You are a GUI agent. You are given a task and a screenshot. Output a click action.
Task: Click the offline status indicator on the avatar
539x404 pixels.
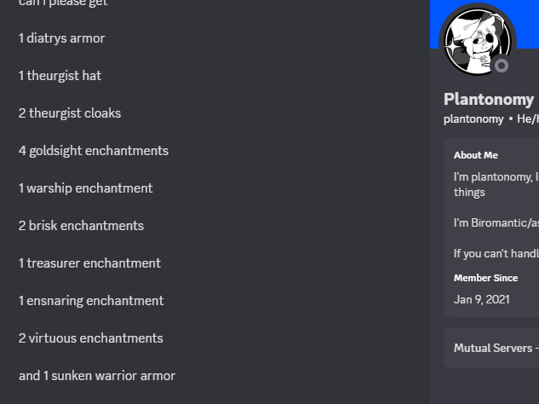(x=502, y=66)
